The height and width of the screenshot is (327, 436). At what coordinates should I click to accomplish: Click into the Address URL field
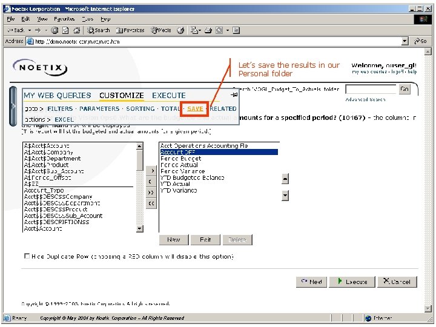[x=214, y=41]
